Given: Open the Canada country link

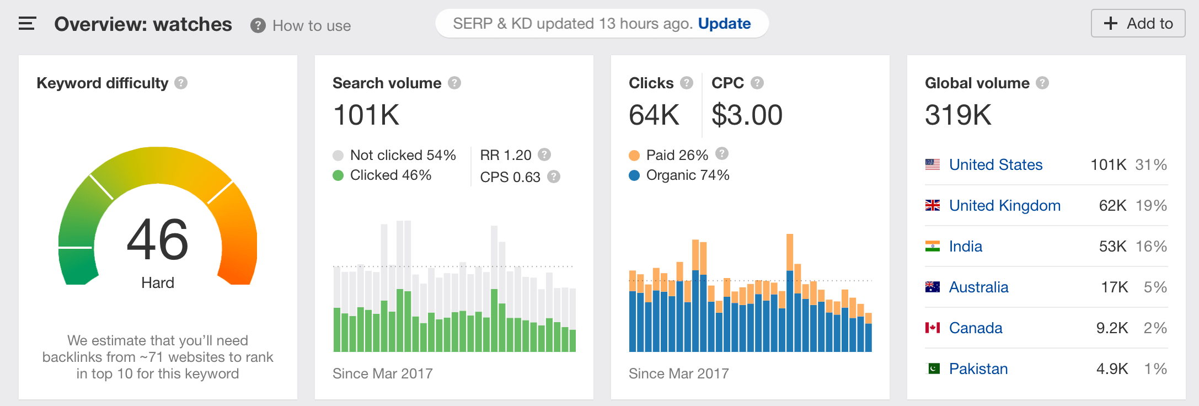Looking at the screenshot, I should click(975, 328).
